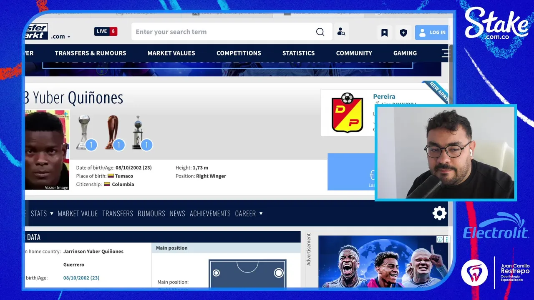The height and width of the screenshot is (300, 534).
Task: Switch to MARKET VALUE tab
Action: 78,213
